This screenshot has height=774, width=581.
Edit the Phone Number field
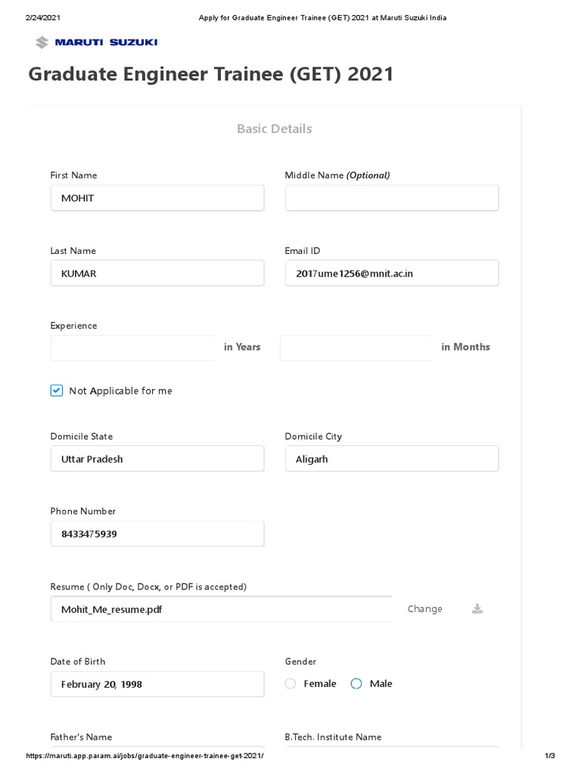[157, 534]
